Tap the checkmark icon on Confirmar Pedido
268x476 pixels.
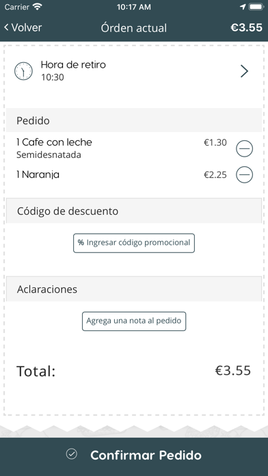72,454
